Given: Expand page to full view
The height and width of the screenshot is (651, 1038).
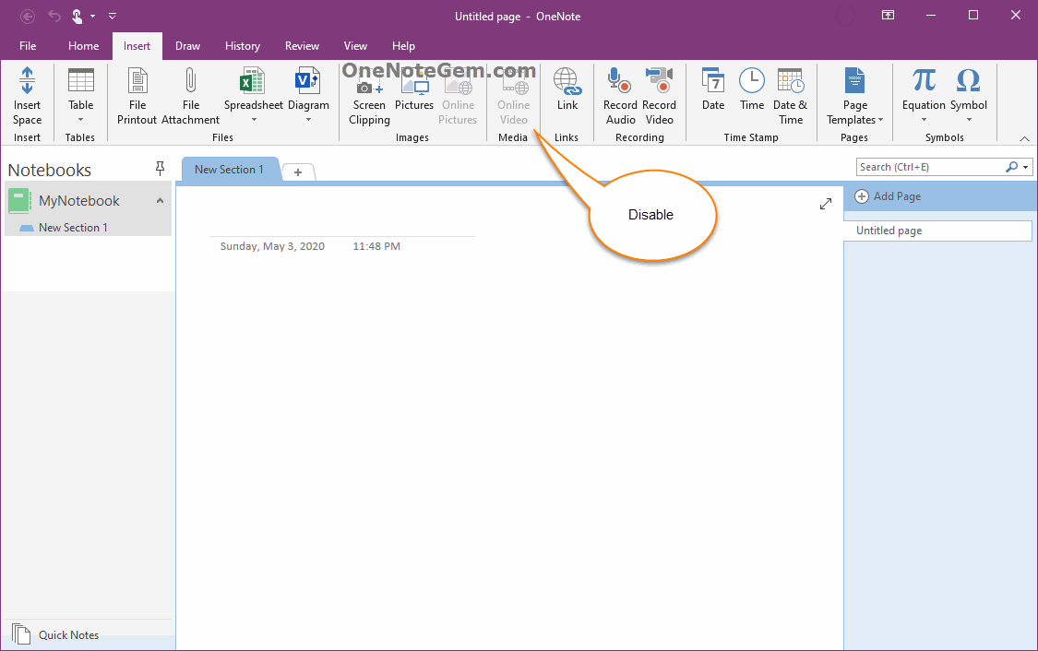Looking at the screenshot, I should pyautogui.click(x=826, y=204).
